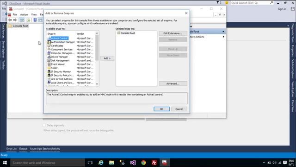Click MMC Forward arrow toolbar icon
The height and width of the screenshot is (167, 296).
[15, 20]
